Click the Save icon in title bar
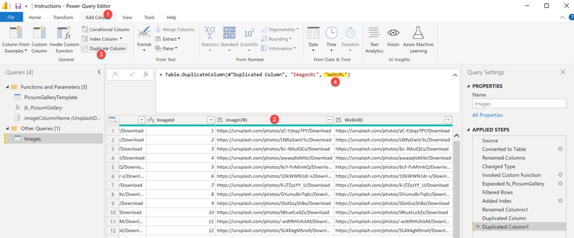 18,6
